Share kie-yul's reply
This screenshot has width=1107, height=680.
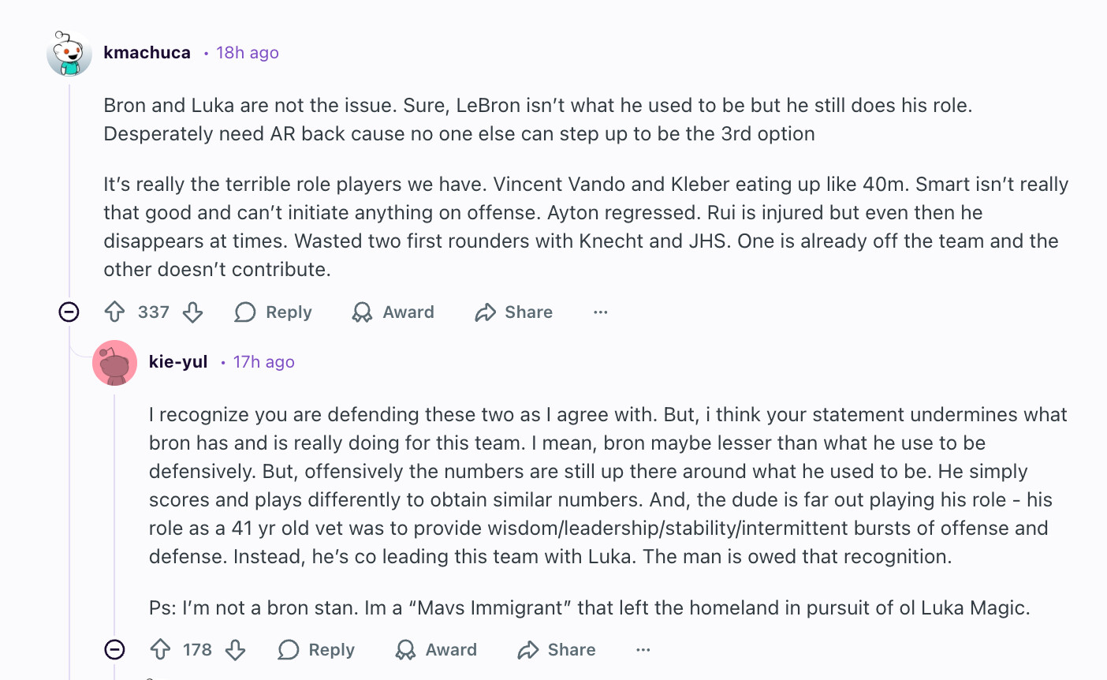557,650
